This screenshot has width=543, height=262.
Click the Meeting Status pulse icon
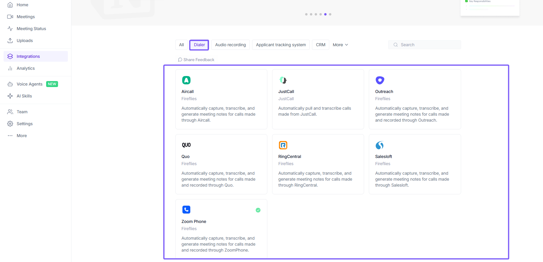(x=10, y=29)
